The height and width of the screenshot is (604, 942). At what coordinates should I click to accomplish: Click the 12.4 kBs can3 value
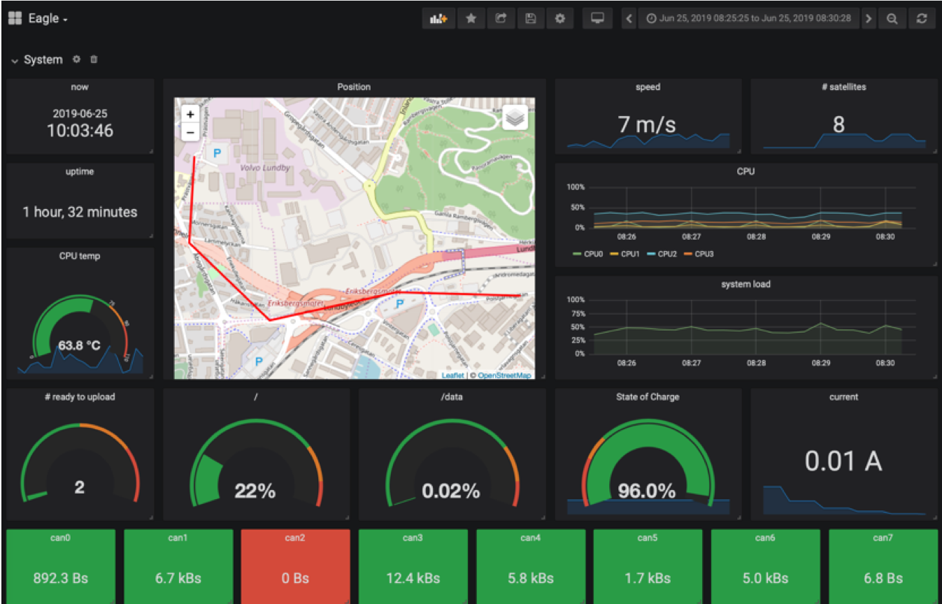[413, 578]
